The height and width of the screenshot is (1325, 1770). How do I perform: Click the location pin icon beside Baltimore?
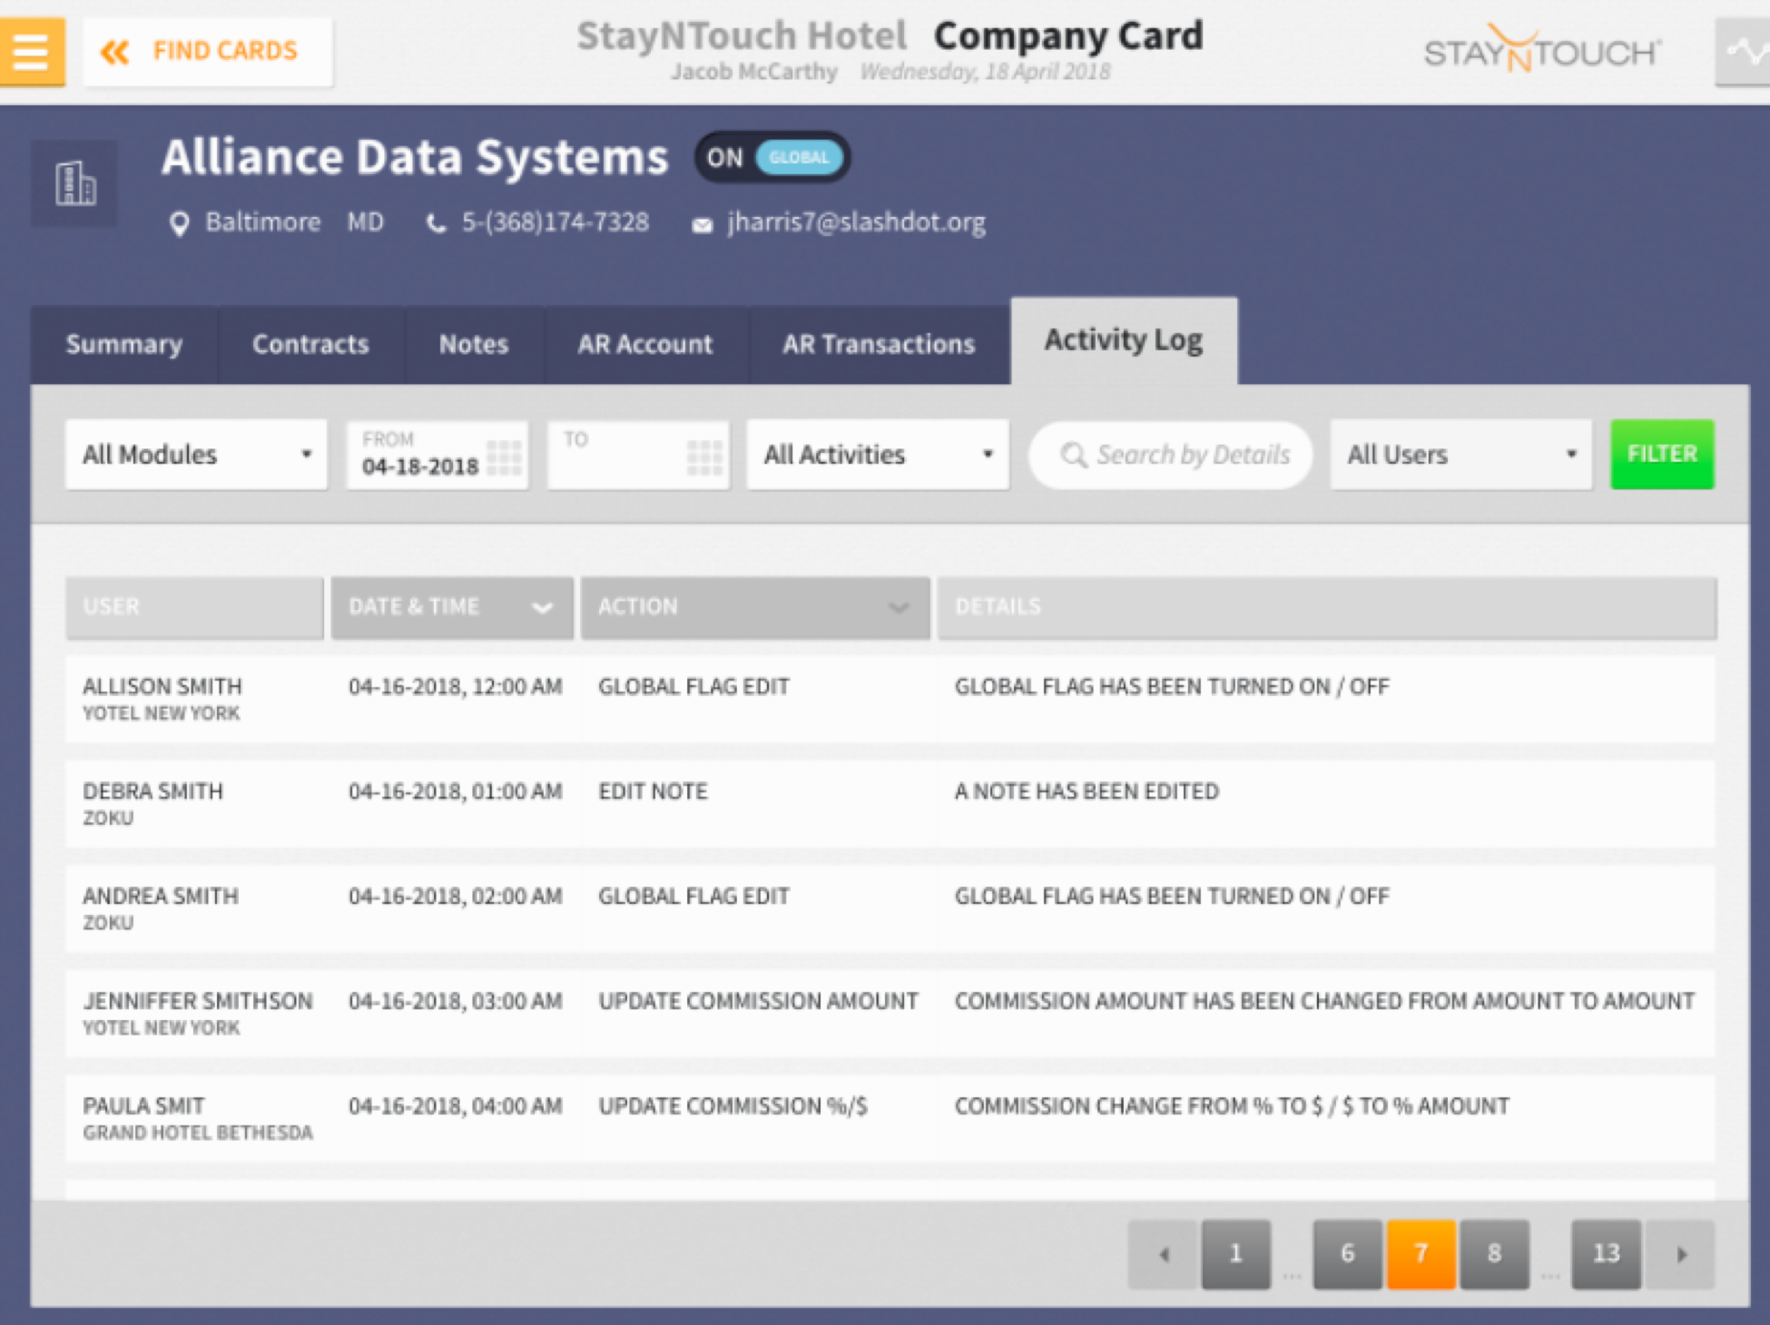point(180,223)
